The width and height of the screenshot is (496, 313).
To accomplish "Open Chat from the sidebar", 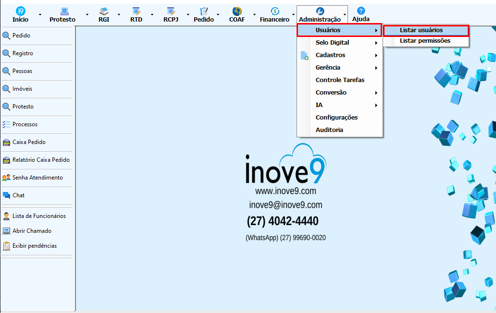I will click(18, 195).
